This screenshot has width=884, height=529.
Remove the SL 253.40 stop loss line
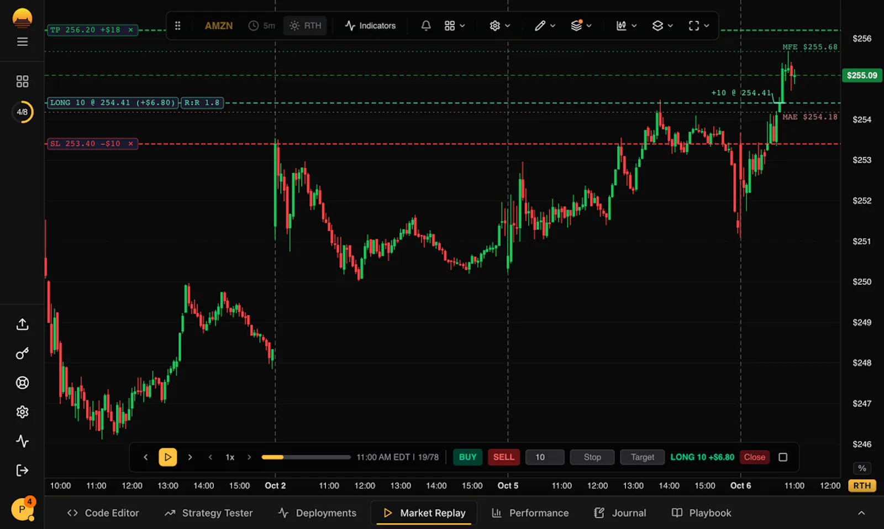coord(131,144)
